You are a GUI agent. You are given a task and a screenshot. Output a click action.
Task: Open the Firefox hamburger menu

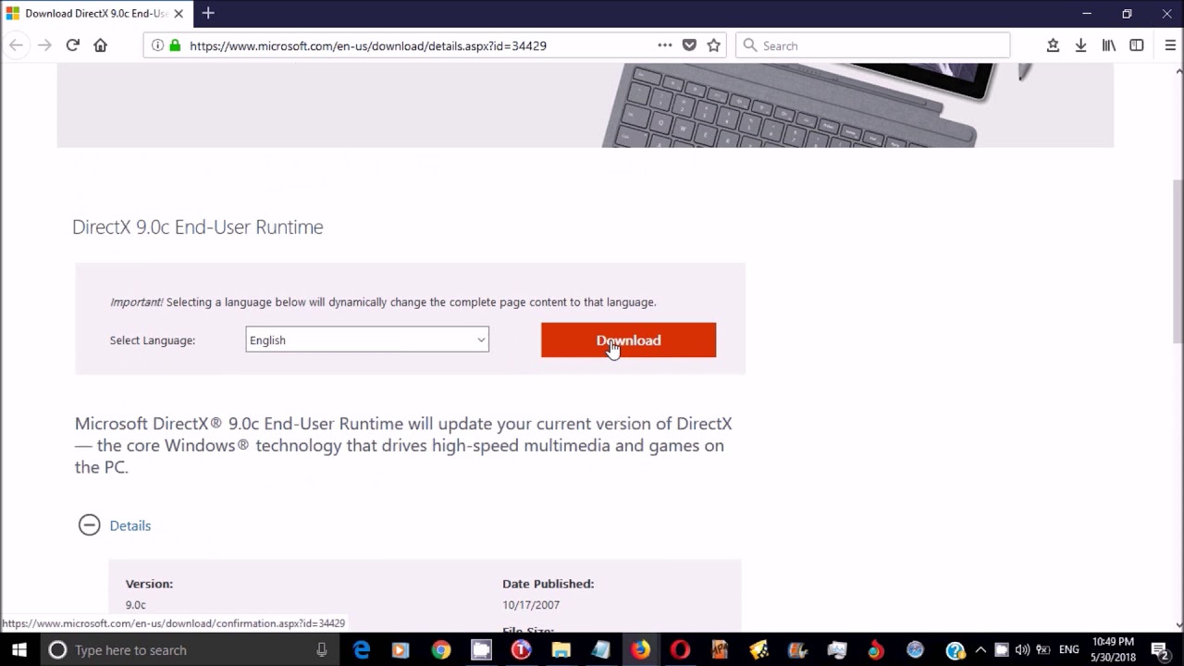1170,45
